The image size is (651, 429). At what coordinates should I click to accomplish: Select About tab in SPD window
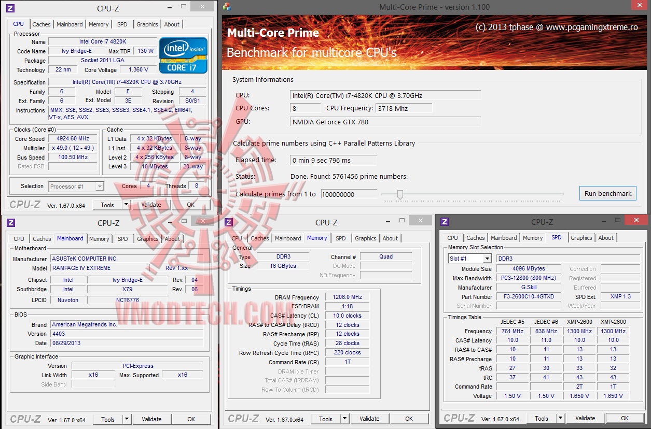(x=606, y=238)
